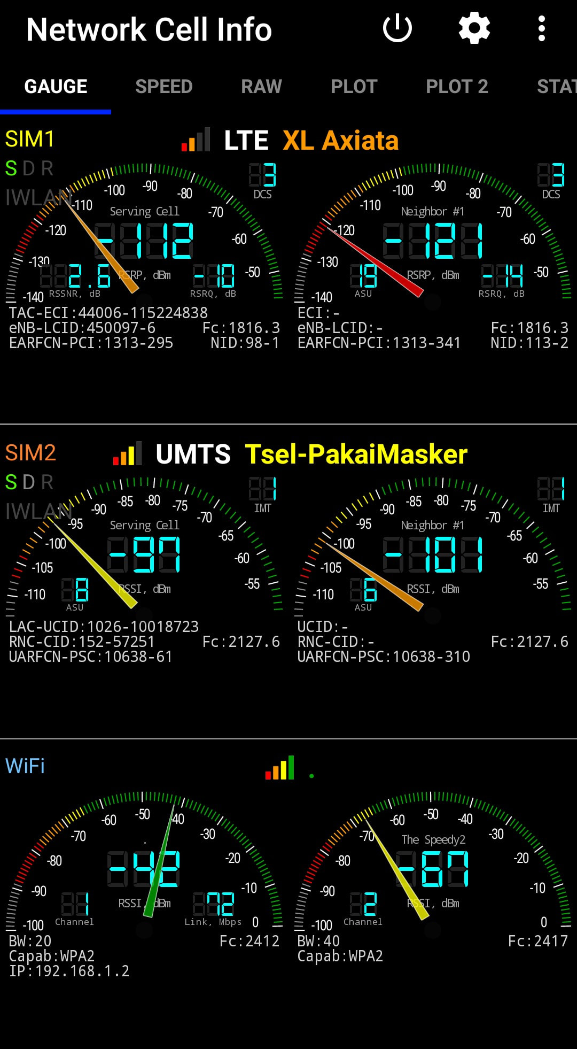Tap the SIM2 label

pyautogui.click(x=30, y=453)
